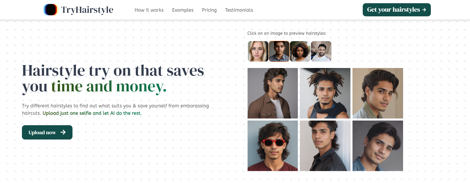
Task: Jump to Testimonials section
Action: 239,10
